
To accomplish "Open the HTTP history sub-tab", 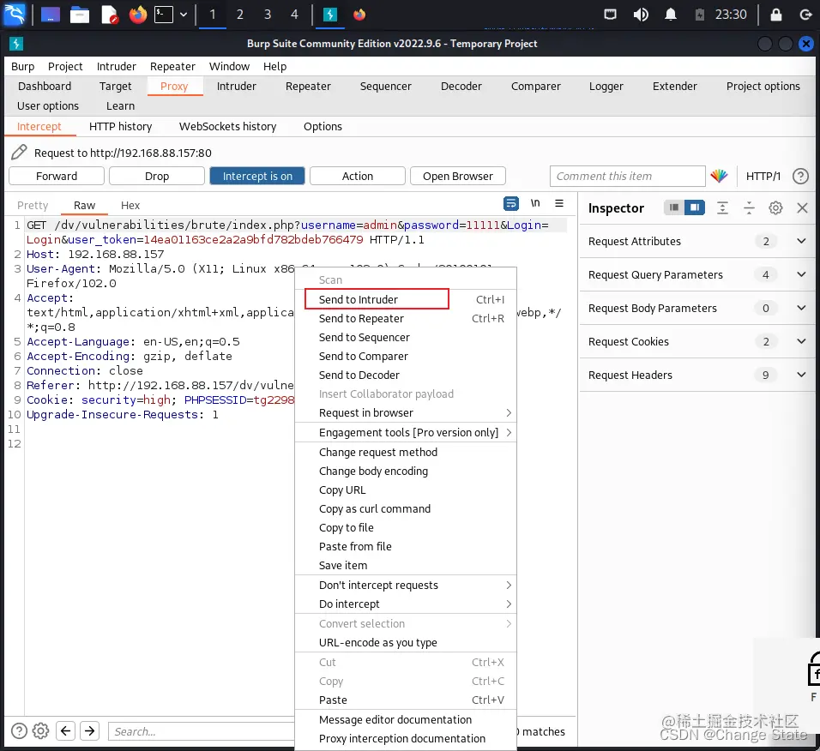I will pyautogui.click(x=120, y=127).
